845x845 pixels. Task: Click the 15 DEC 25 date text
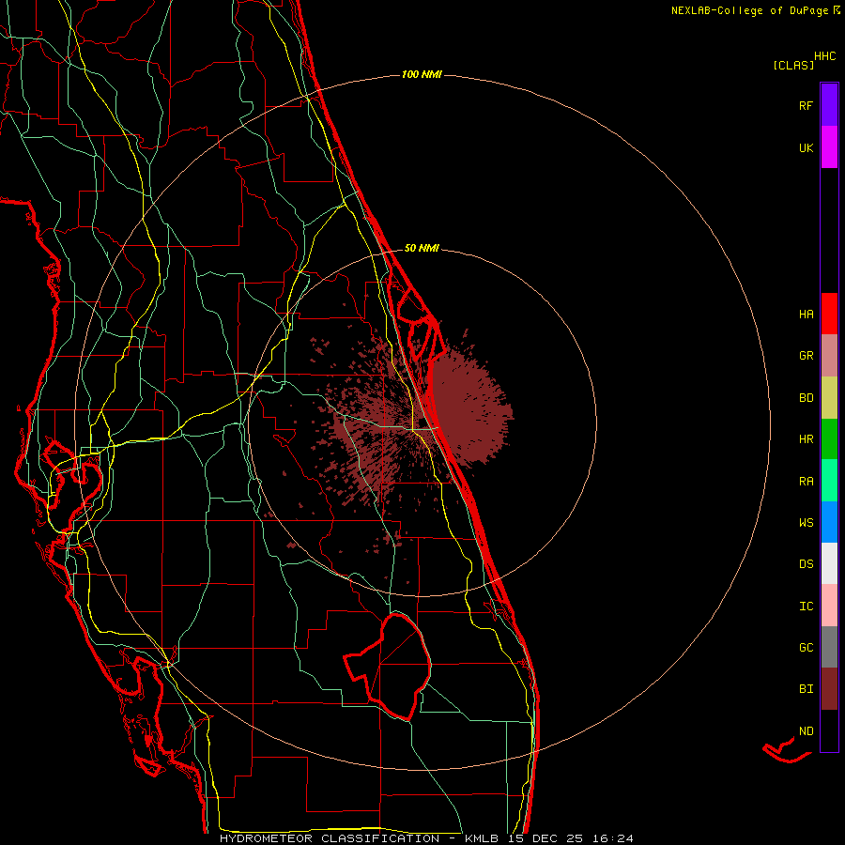(x=545, y=838)
